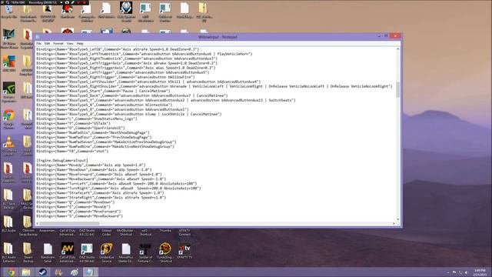The image size is (492, 277).
Task: Click the XboxTypeS_RightShoulder bGrenade binding line
Action: click(x=214, y=86)
